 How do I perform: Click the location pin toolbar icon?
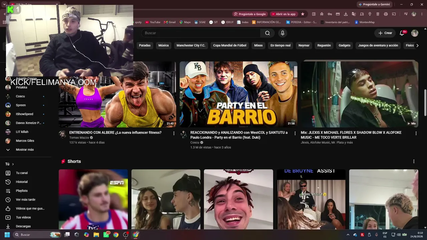[x=370, y=14]
